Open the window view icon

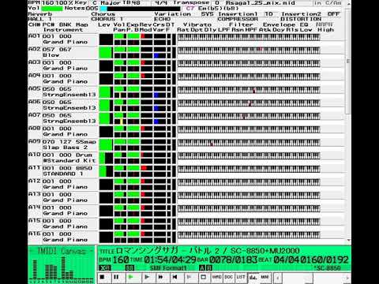[x=203, y=277]
